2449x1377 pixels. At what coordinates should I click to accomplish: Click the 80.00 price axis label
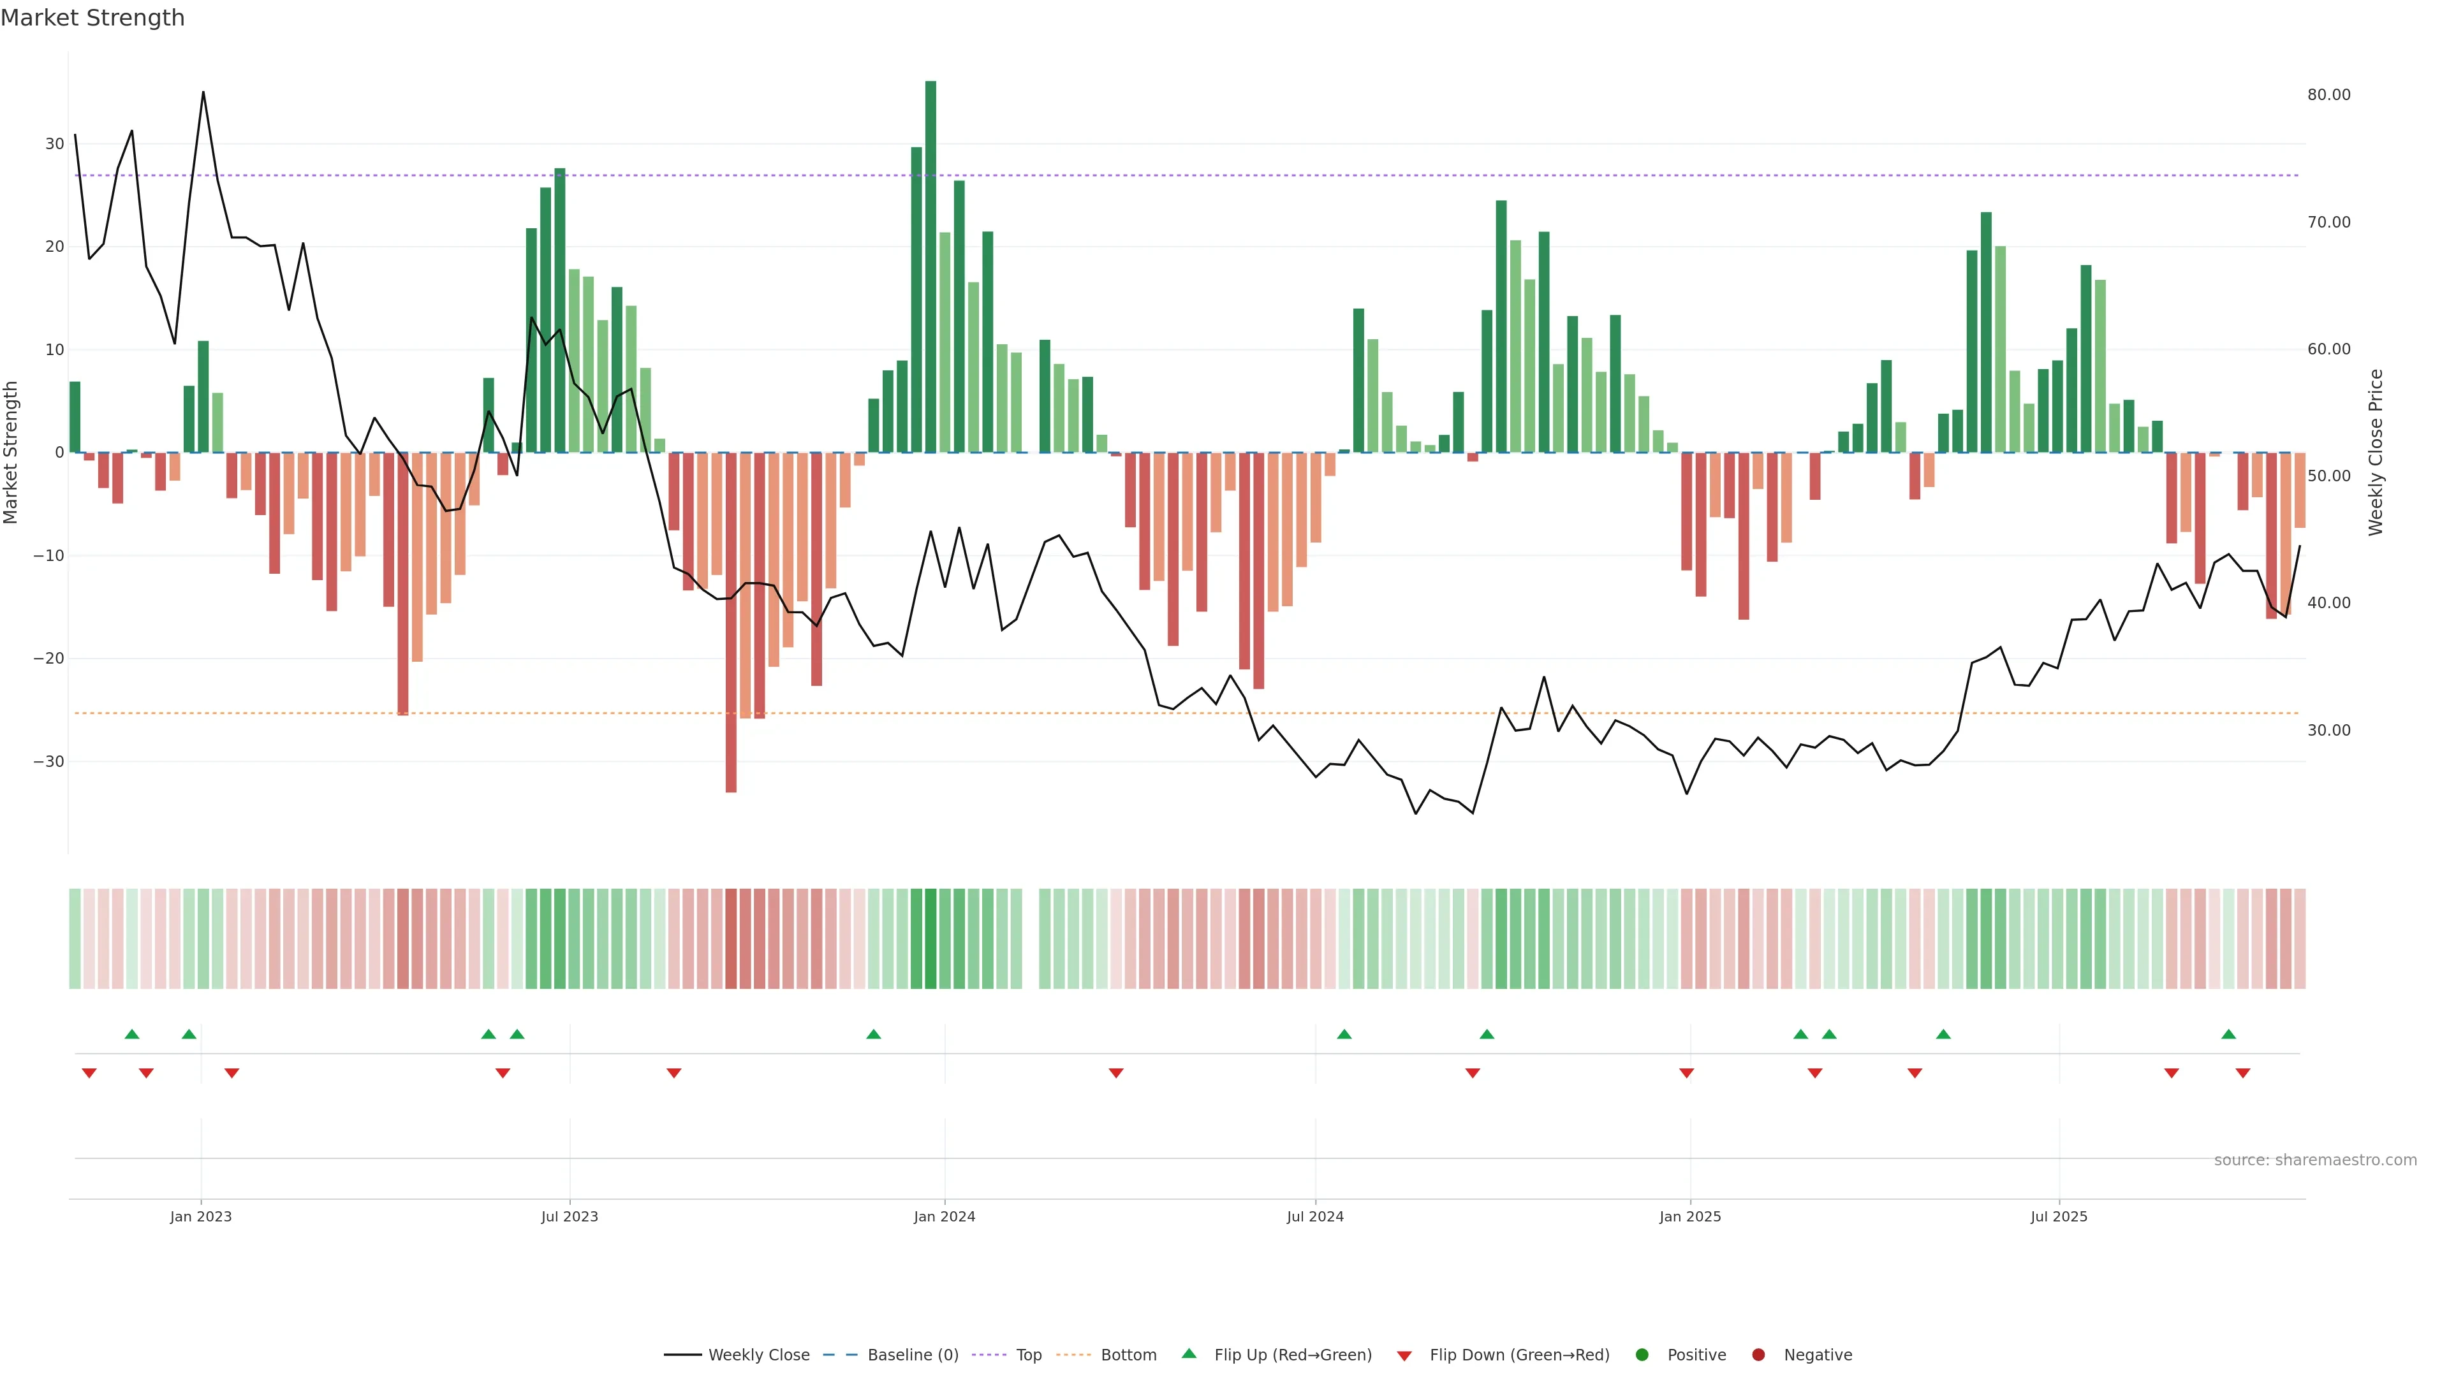coord(2328,95)
